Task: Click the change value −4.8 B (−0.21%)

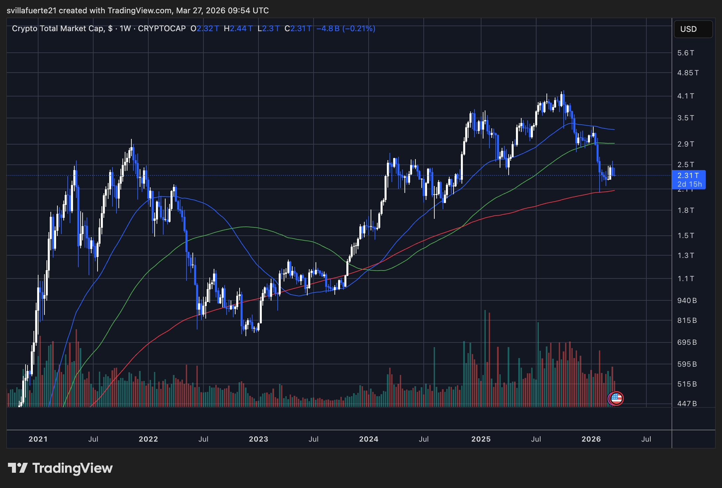Action: tap(346, 29)
